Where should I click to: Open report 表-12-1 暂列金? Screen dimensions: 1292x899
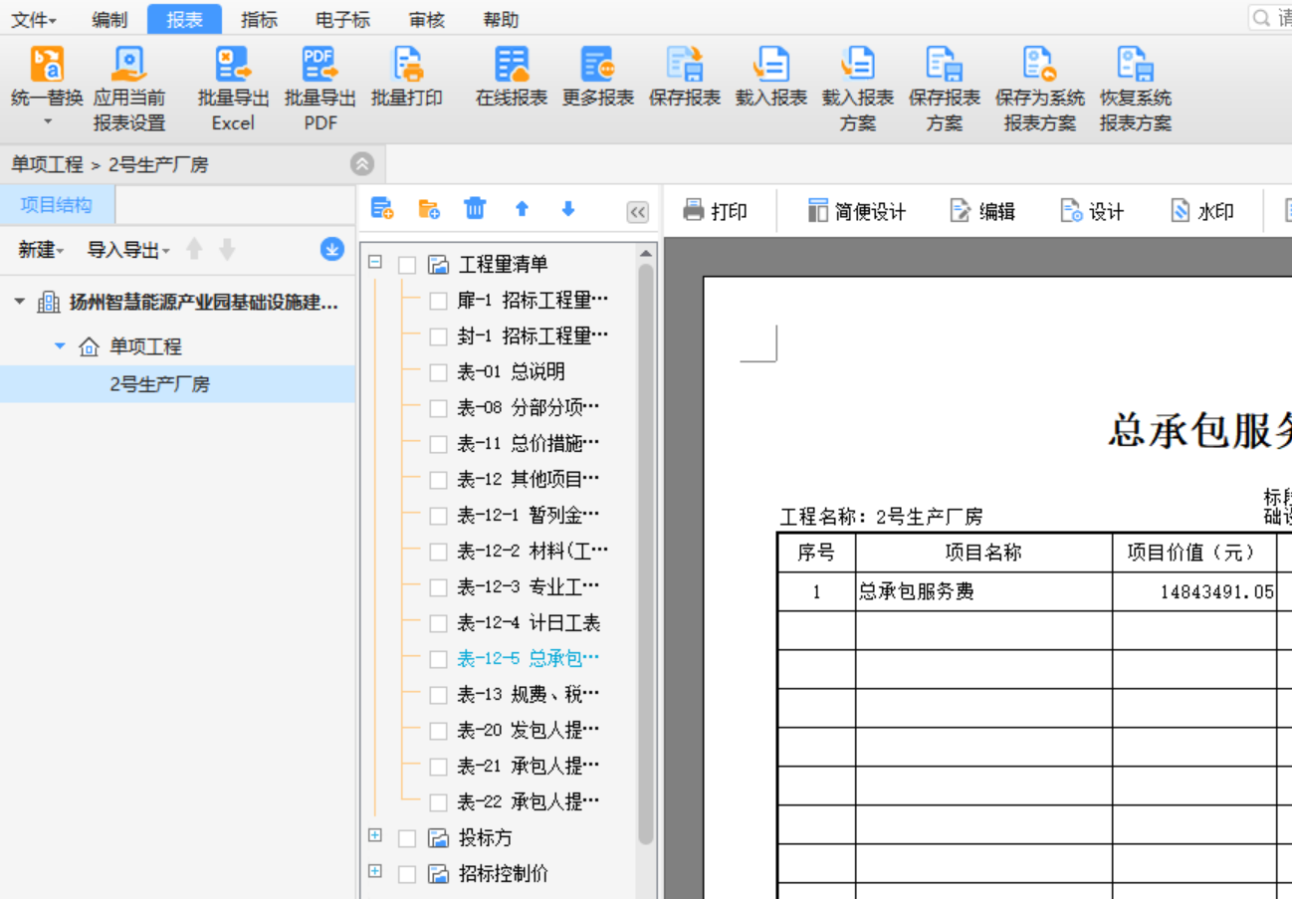coord(529,516)
